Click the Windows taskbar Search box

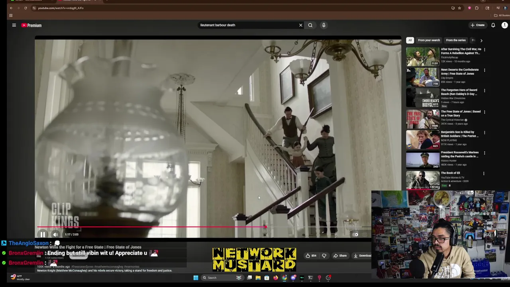(222, 278)
